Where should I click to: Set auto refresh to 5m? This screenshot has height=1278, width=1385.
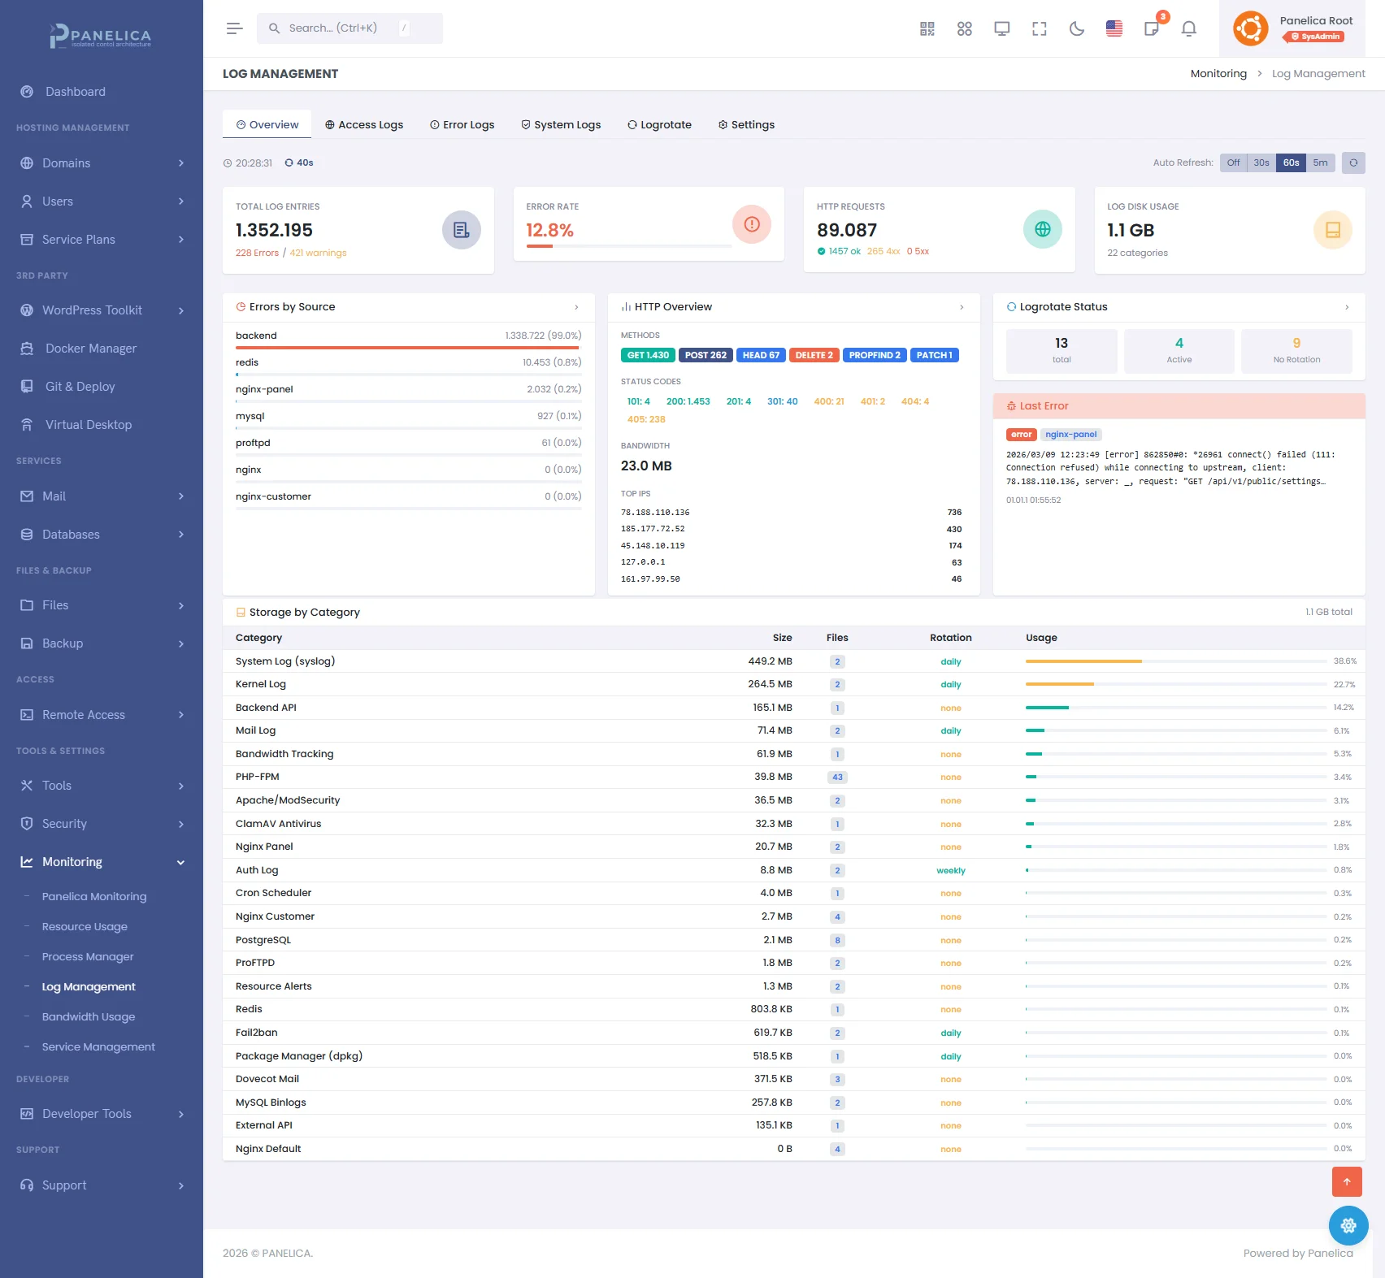pyautogui.click(x=1320, y=162)
